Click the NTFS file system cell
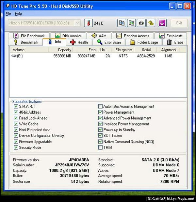The width and height of the screenshot is (196, 202). [123, 56]
